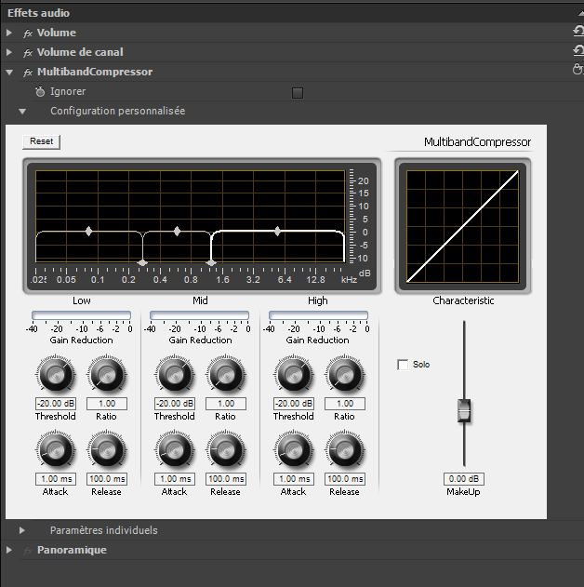Click the Low band Gain Reduction meter

[82, 314]
